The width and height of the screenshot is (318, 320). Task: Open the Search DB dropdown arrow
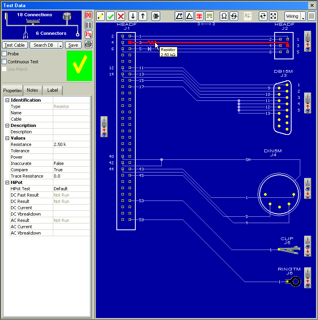coord(60,45)
